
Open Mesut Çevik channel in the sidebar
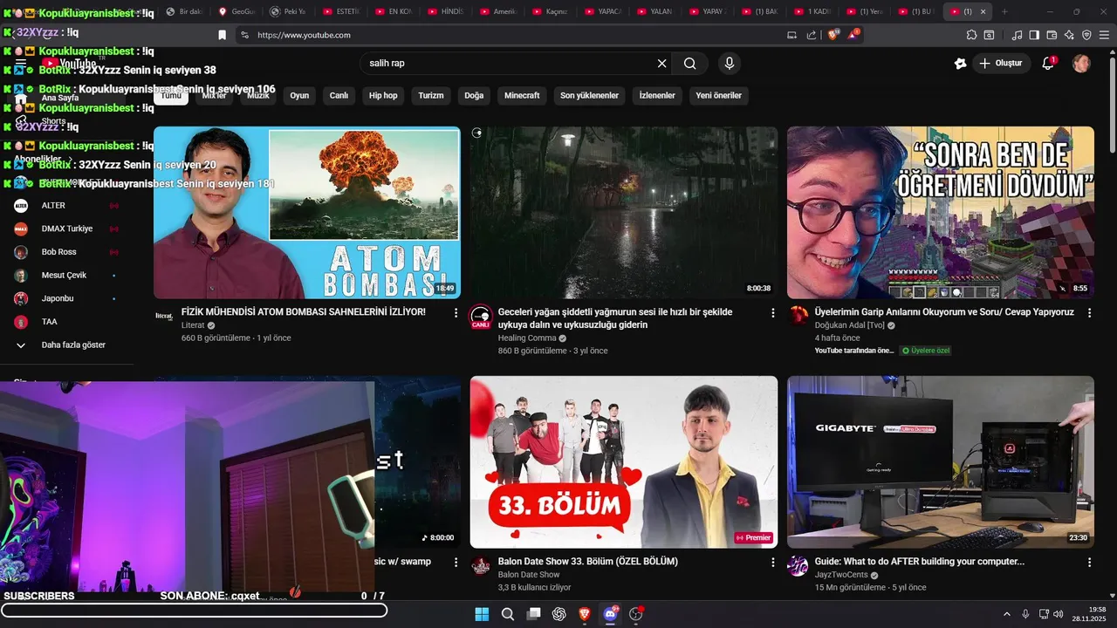coord(66,275)
